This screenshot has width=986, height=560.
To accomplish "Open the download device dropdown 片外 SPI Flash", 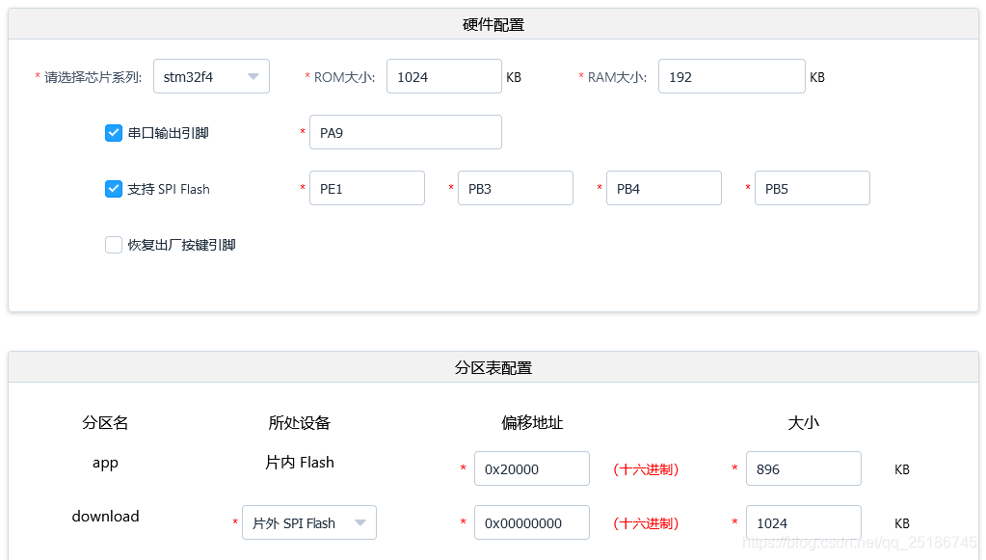I will (x=308, y=522).
